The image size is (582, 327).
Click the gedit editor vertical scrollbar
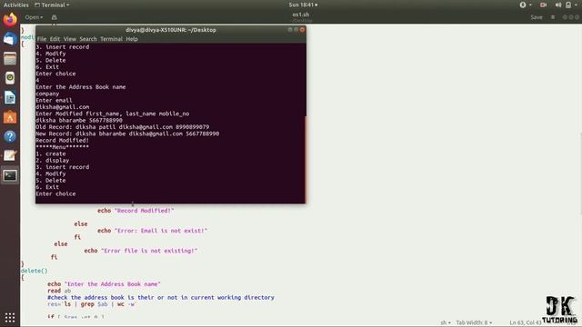click(580, 173)
